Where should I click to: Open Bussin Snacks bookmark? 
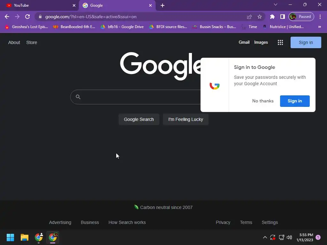click(214, 27)
